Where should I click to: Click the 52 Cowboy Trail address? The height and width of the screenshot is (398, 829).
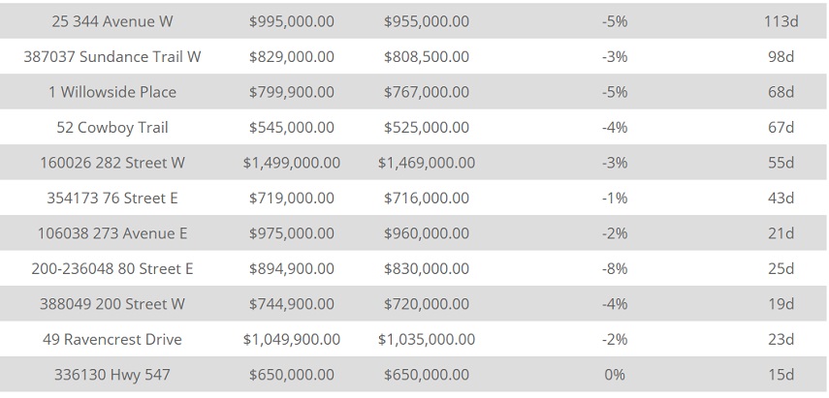pyautogui.click(x=112, y=127)
